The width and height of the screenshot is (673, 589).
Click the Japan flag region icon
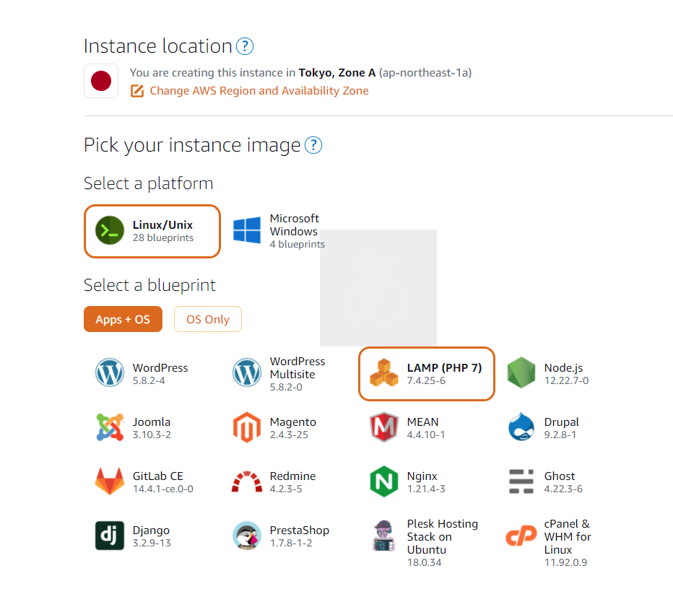click(x=101, y=81)
